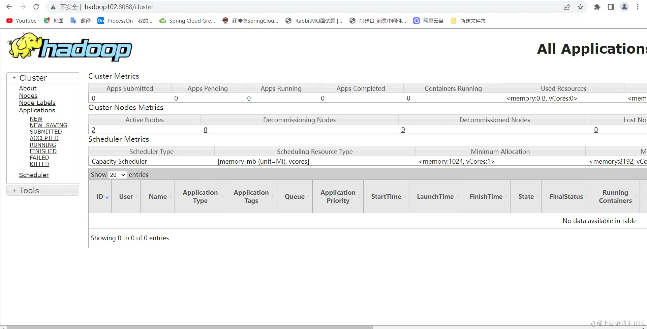Open the RabbitMQ bookmark

[314, 21]
